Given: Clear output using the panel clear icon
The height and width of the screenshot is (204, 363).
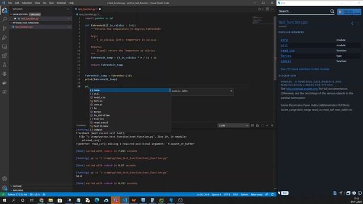Looking at the screenshot, I should pos(252,125).
